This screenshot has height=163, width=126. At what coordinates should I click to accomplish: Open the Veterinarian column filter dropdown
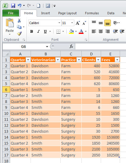[58, 60]
